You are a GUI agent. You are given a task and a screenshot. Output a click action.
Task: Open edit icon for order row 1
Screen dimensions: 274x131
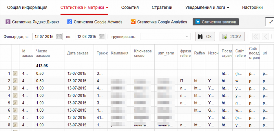15,73
